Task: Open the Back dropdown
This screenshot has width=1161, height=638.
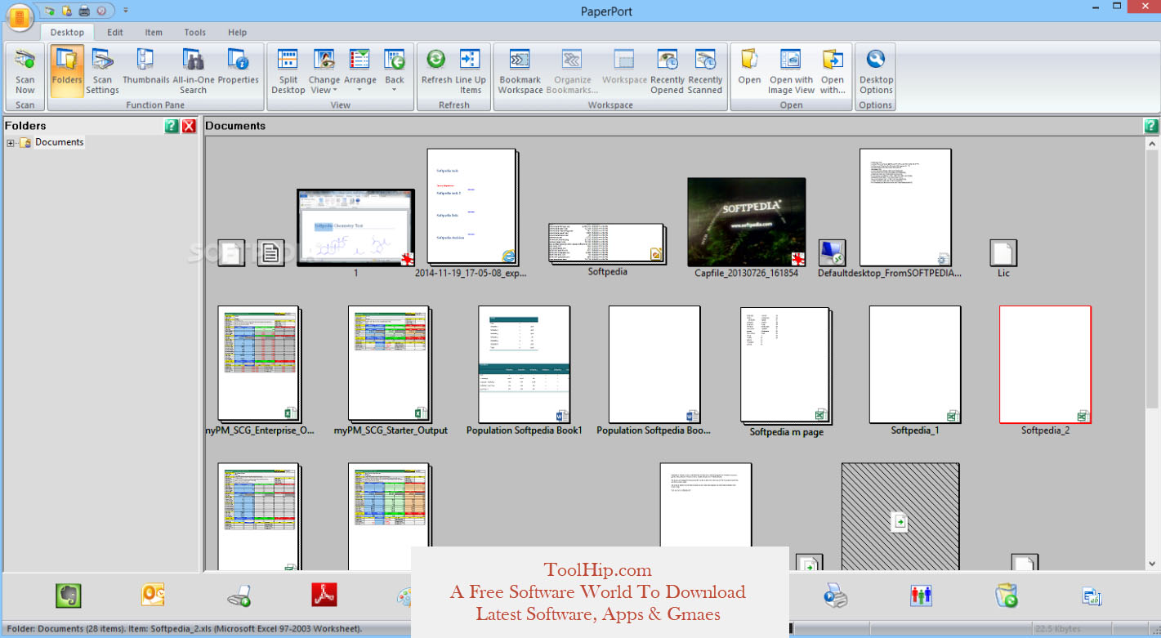Action: (x=395, y=71)
